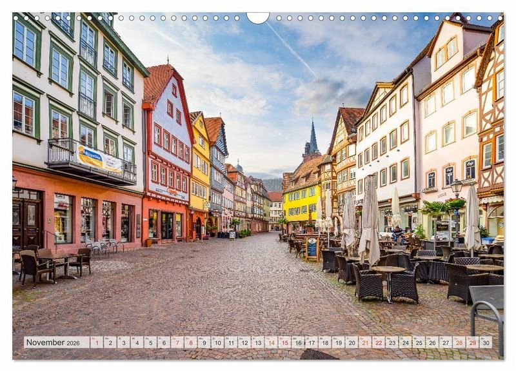516x372 pixels.
Task: Choose date 9 in the calendar row
Action: pos(204,342)
